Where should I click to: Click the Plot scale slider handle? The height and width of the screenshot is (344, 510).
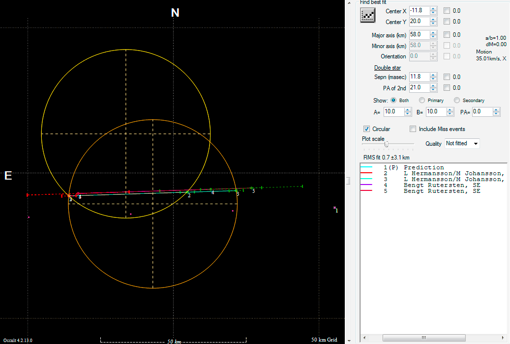pos(387,144)
